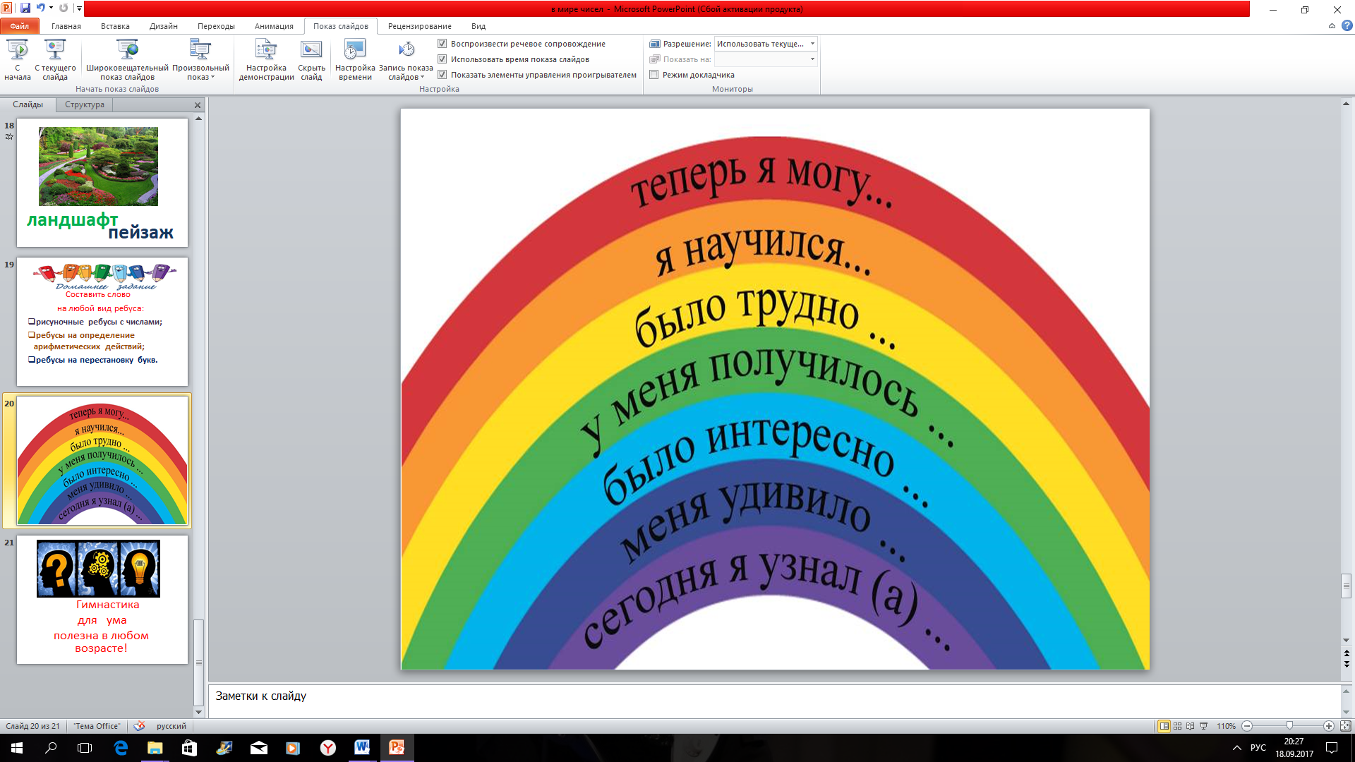Open broadcast slide show (Широковещательный показ)
This screenshot has height=762, width=1355.
coord(127,59)
